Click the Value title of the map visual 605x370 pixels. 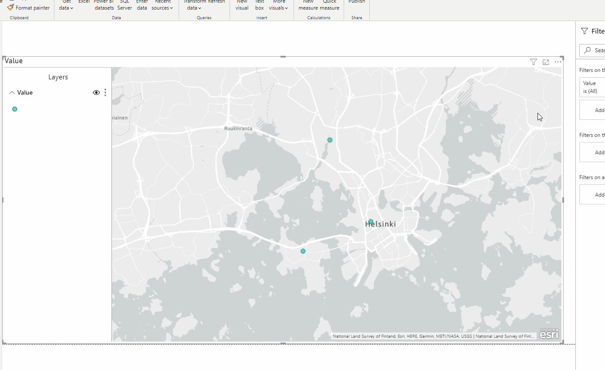14,61
